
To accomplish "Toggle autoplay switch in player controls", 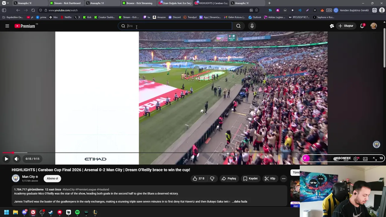I will 337,159.
